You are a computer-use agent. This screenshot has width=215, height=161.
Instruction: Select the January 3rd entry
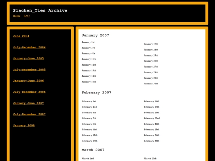pos(88,48)
